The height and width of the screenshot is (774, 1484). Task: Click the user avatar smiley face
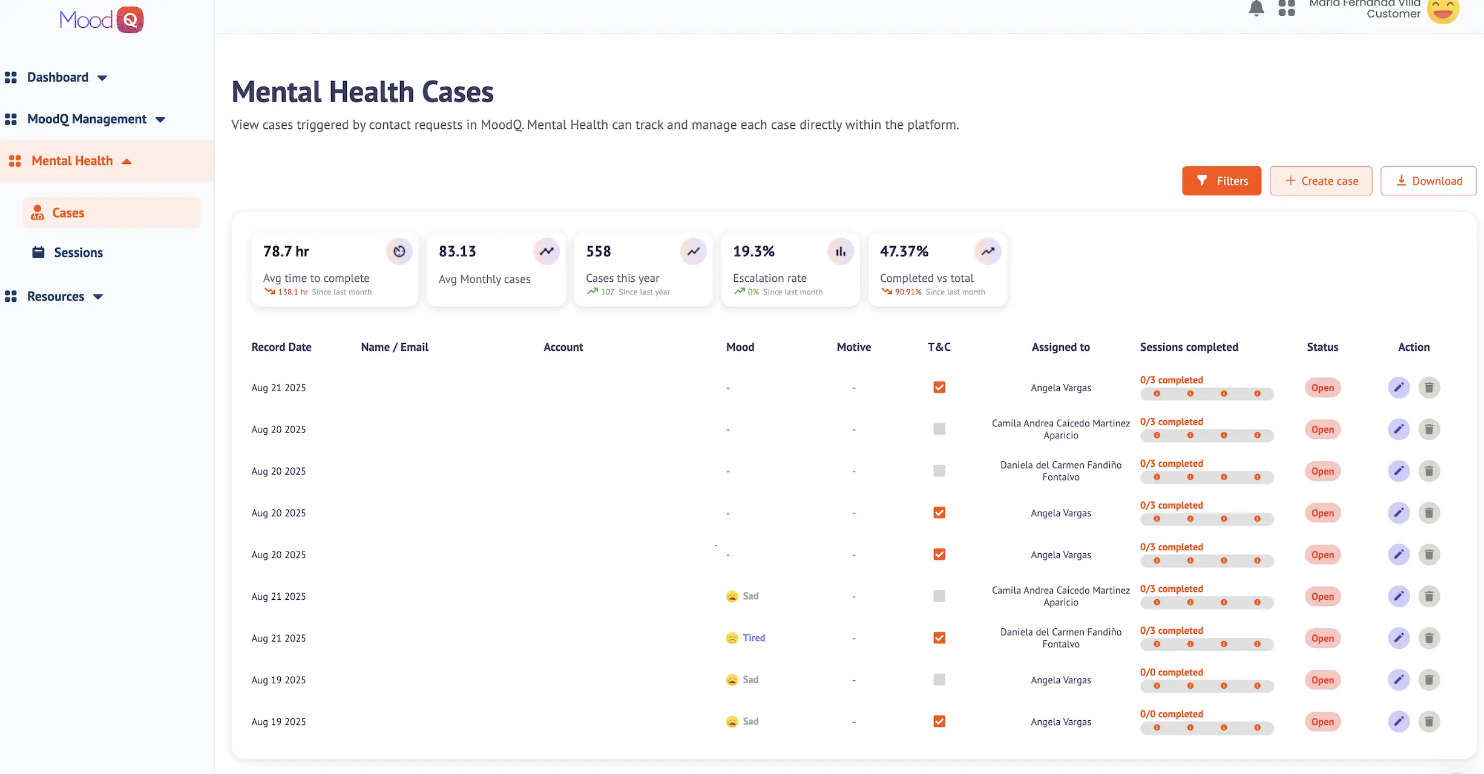[x=1443, y=10]
